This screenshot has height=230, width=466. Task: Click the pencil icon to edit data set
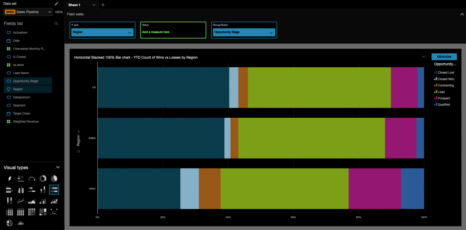(x=56, y=4)
